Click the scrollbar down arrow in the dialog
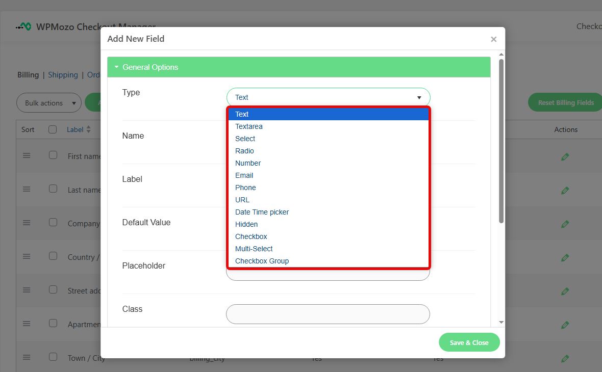Image resolution: width=602 pixels, height=372 pixels. coord(501,323)
